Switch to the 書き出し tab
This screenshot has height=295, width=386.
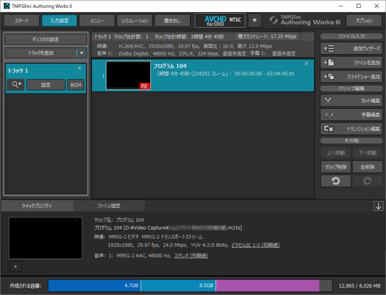tap(173, 20)
